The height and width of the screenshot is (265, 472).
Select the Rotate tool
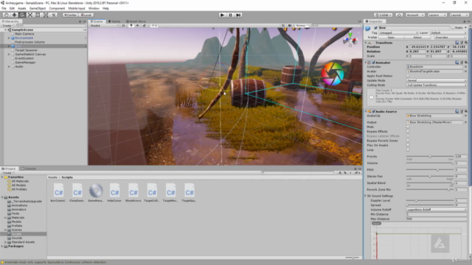(22, 15)
